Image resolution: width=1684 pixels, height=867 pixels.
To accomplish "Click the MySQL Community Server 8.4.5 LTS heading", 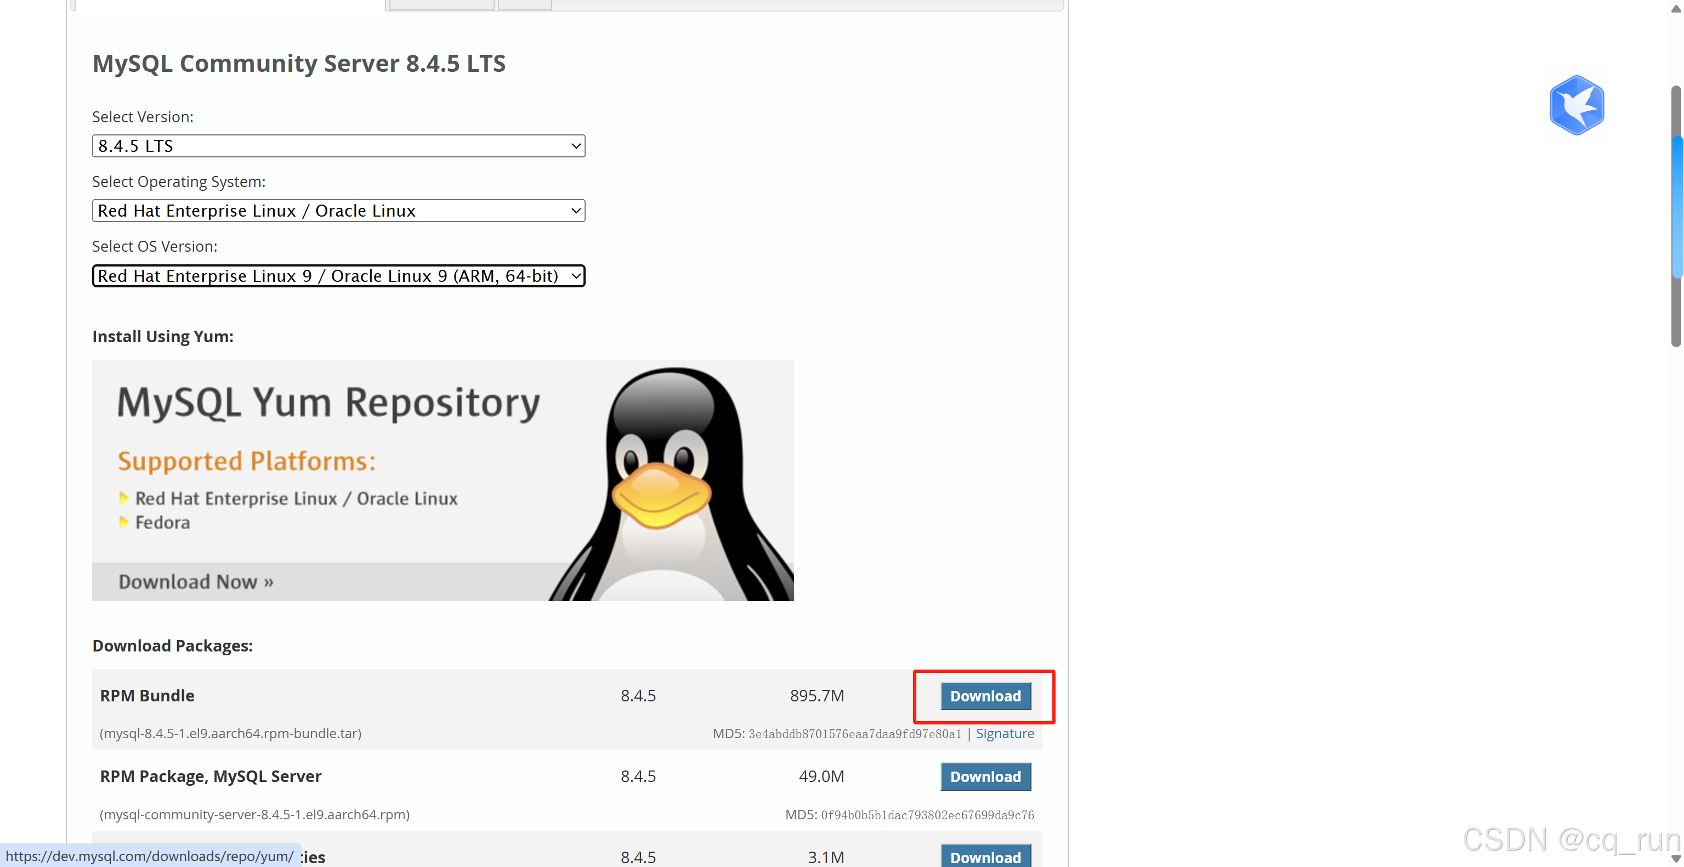I will pos(299,64).
